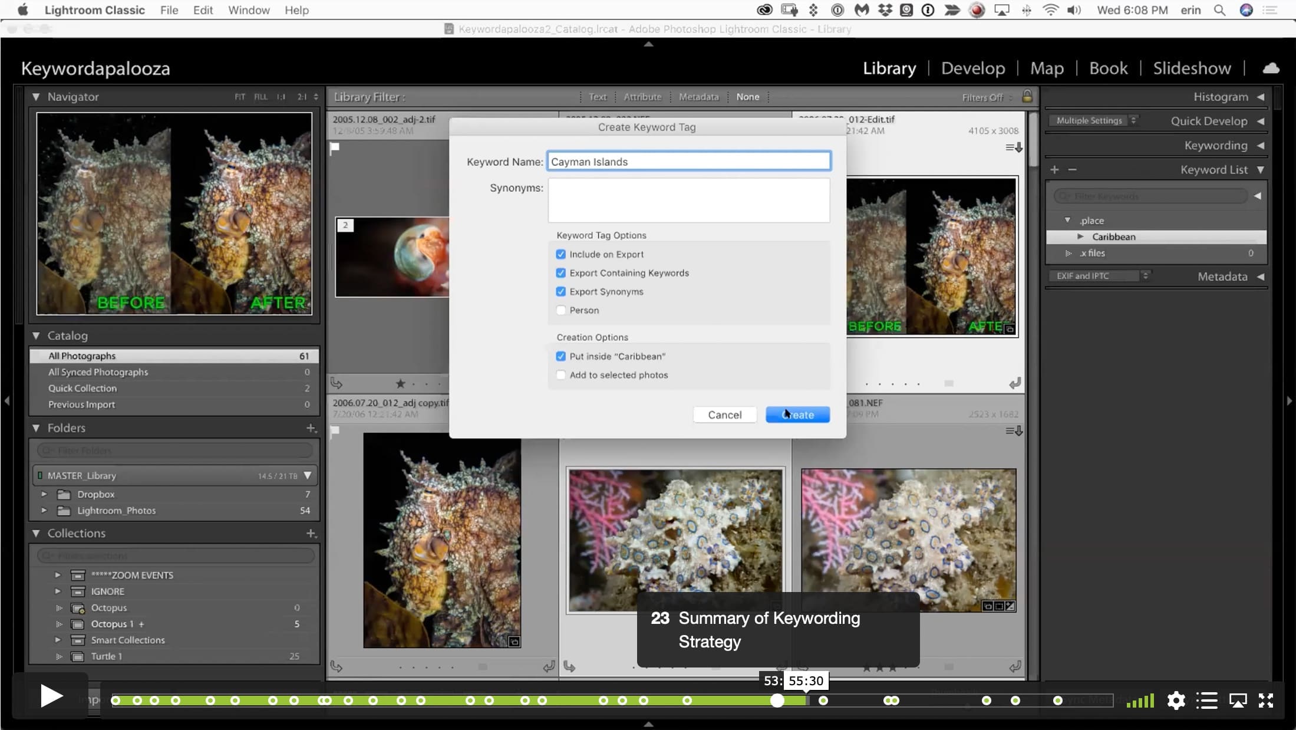Enable the Person checkbox
This screenshot has width=1296, height=730.
pos(560,310)
